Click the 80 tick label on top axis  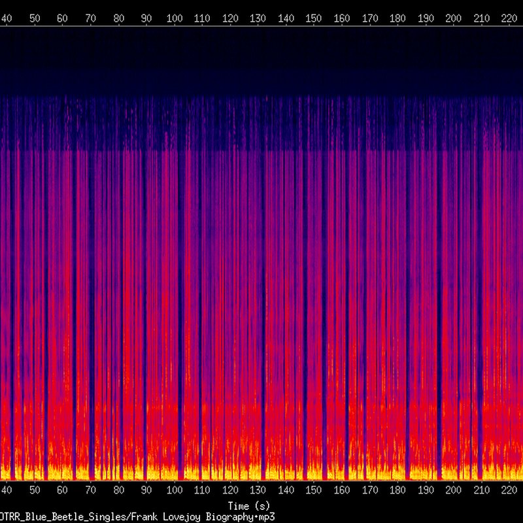coord(119,18)
